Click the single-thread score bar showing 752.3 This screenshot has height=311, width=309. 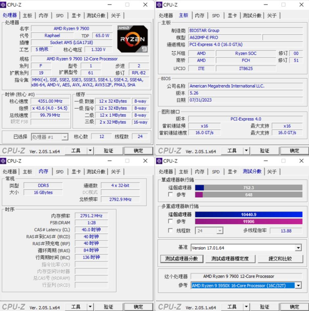coord(249,188)
